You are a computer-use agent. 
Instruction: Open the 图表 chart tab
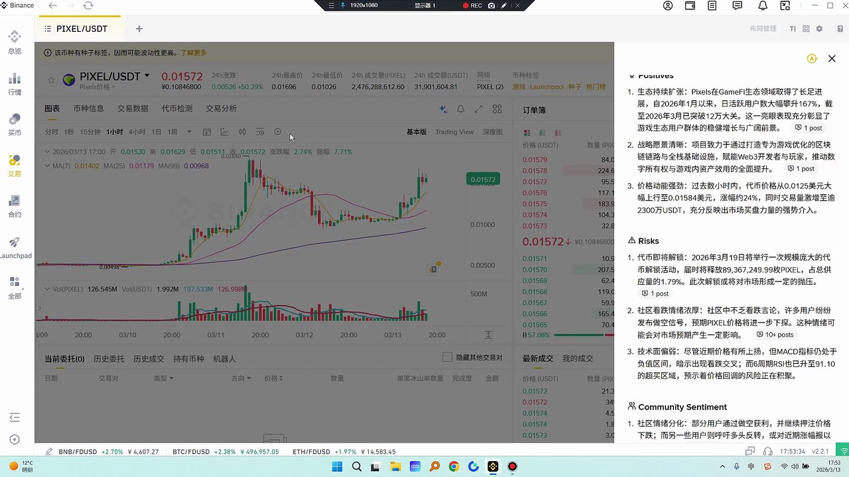pos(52,109)
